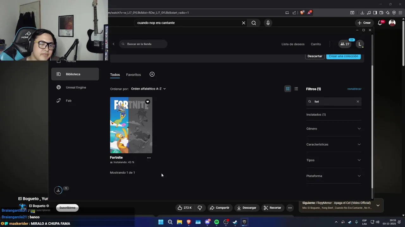
Task: Open Brave hamburger main menu
Action: coord(401,13)
